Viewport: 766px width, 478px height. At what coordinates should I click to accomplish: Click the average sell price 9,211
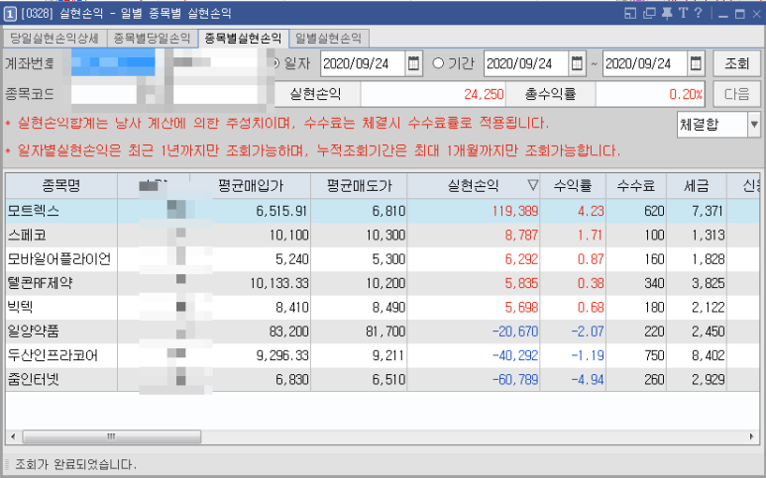click(x=388, y=355)
